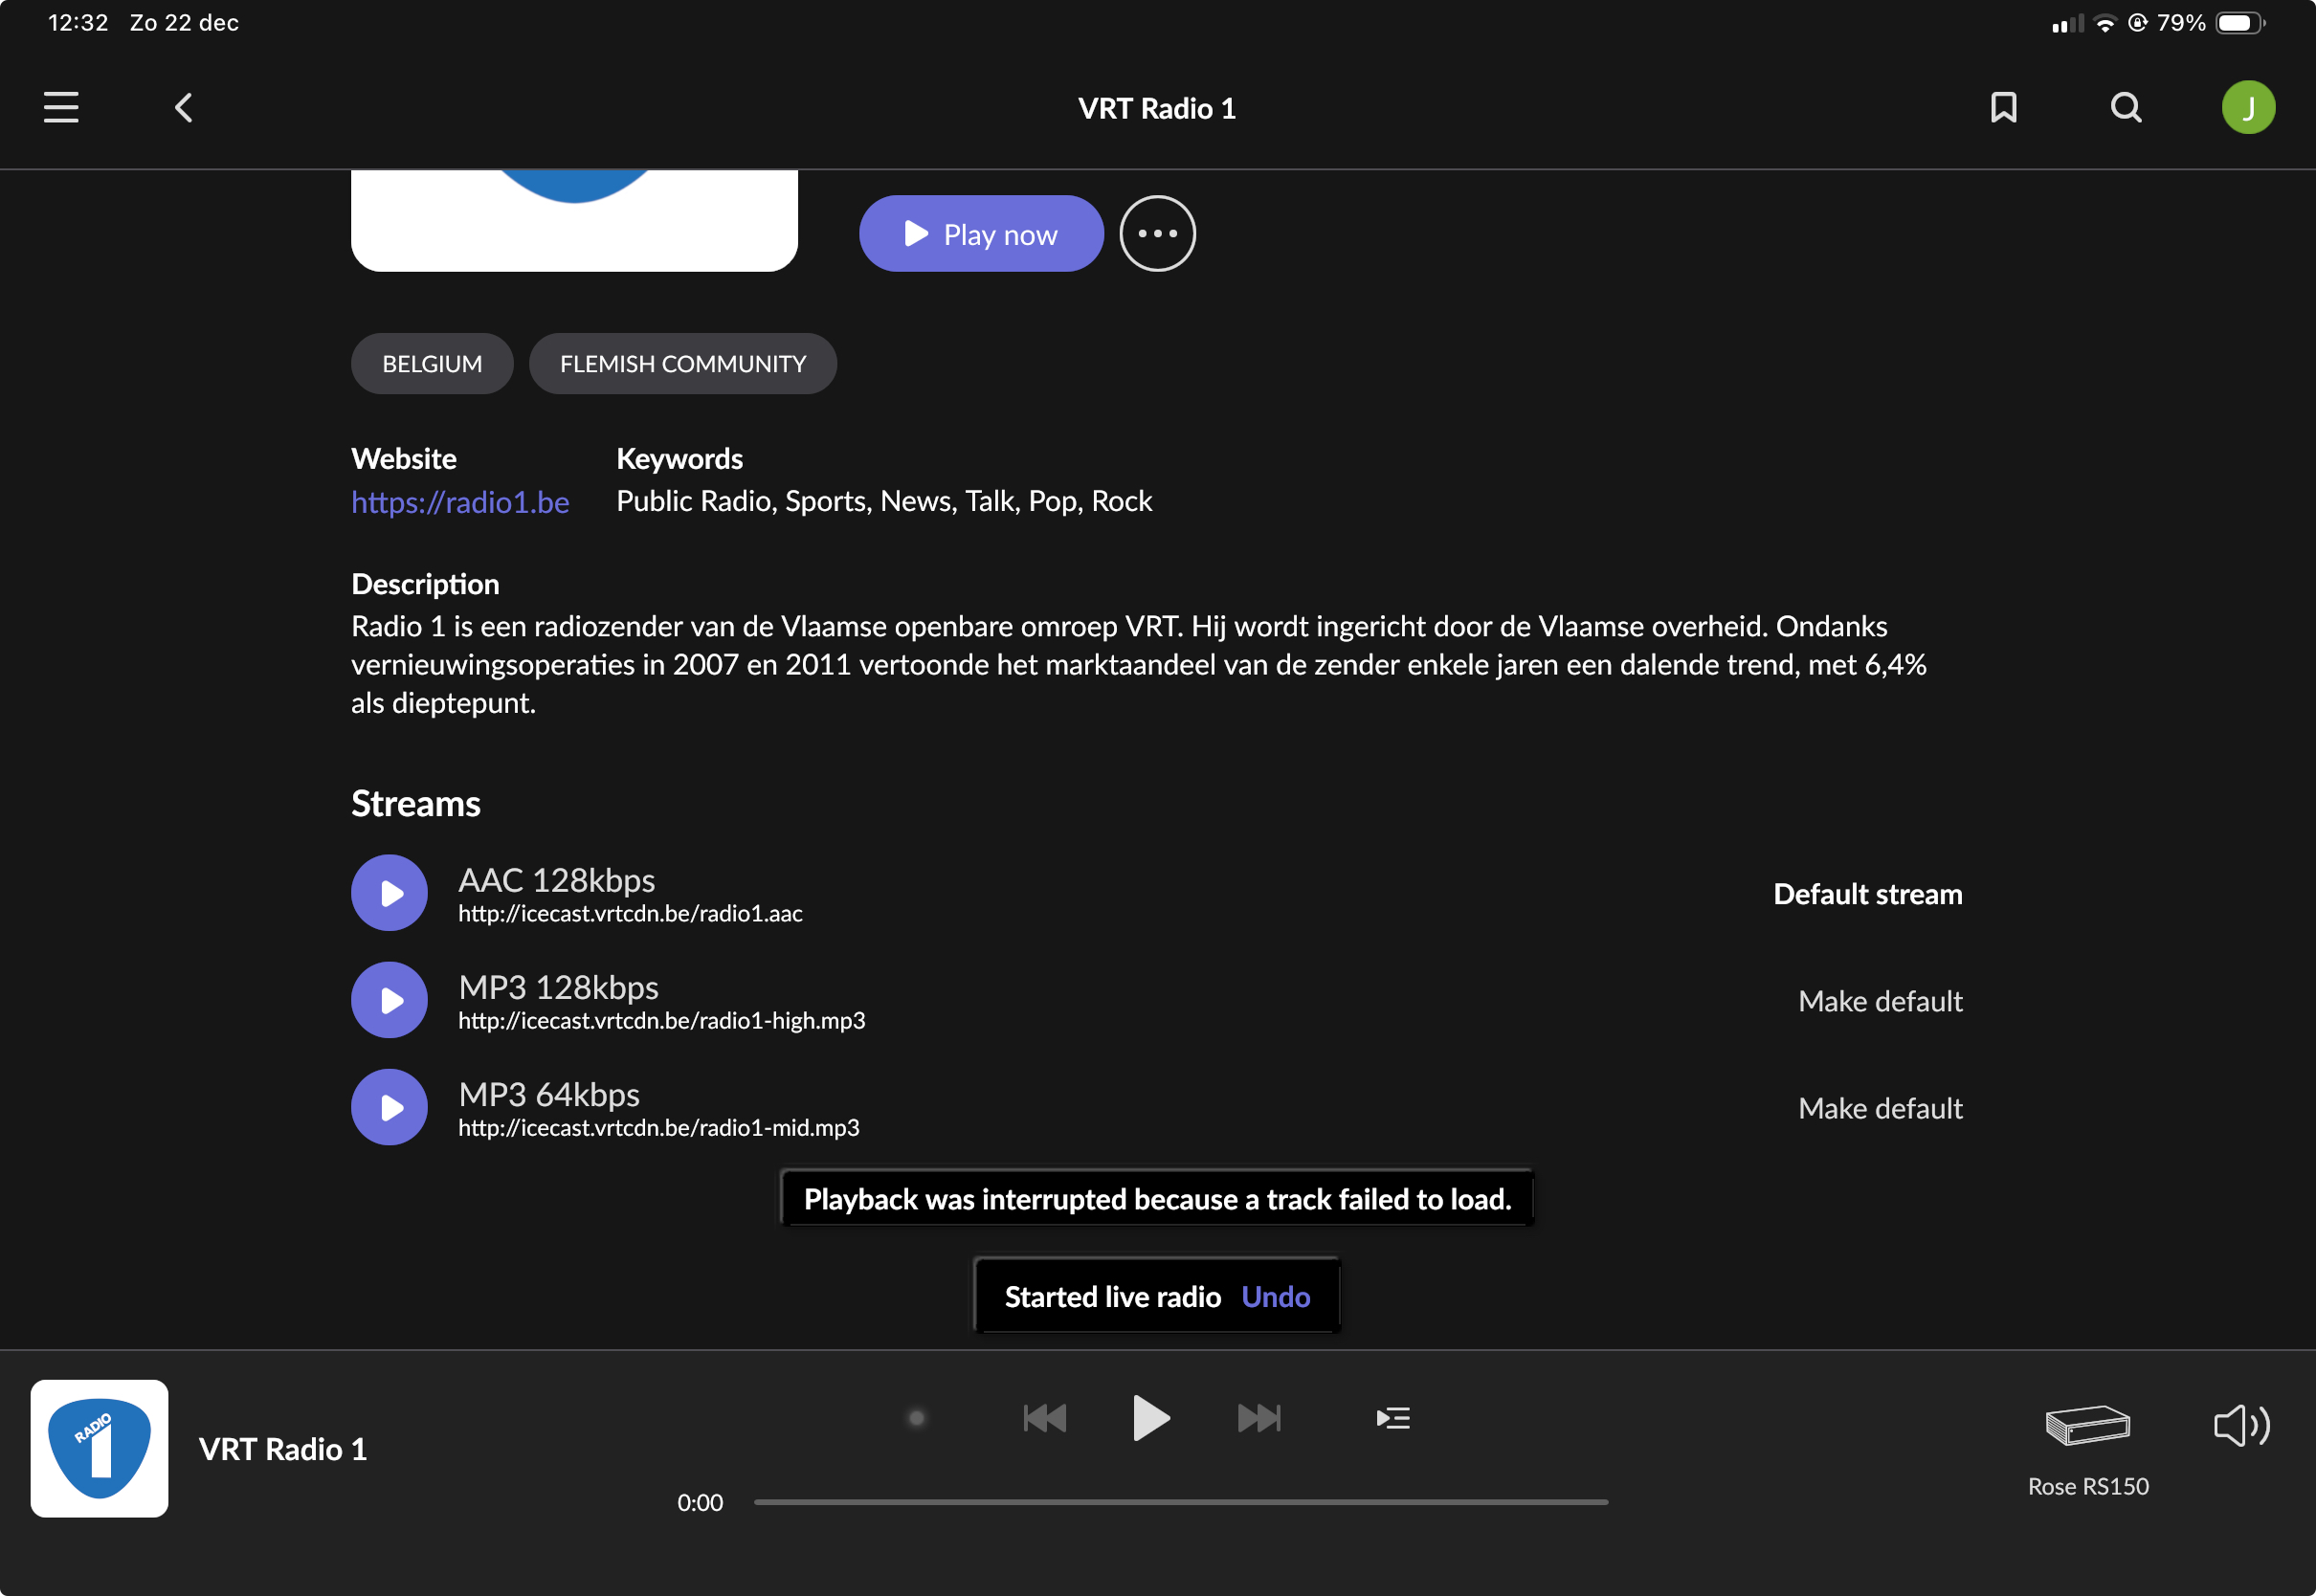Viewport: 2316px width, 1596px height.
Task: Play the MP3 128kbps stream
Action: pos(389,1000)
